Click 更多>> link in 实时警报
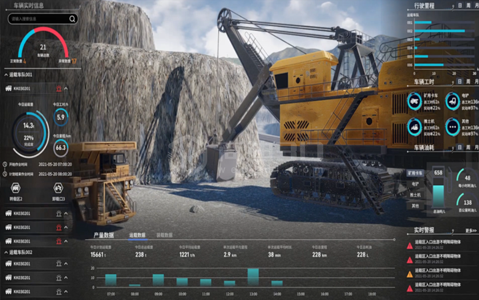The width and height of the screenshot is (479, 300). pyautogui.click(x=471, y=231)
